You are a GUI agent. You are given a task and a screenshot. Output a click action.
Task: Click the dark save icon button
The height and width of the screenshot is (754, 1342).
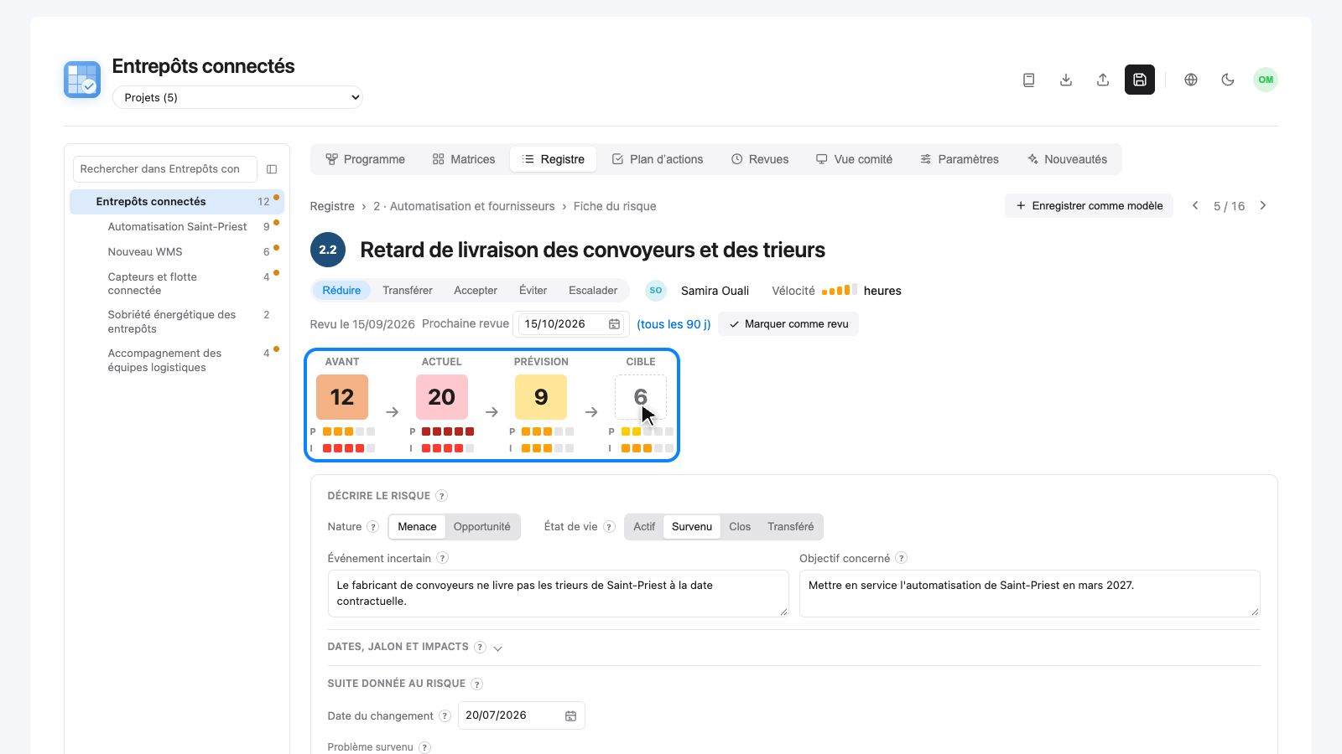[1139, 80]
